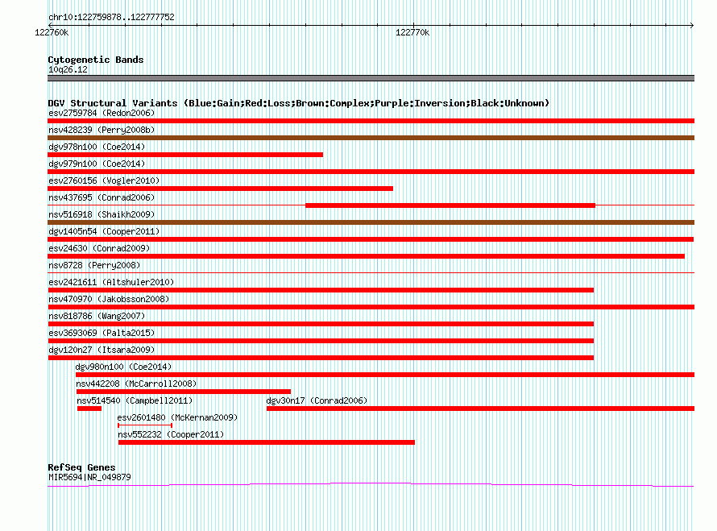Click the red bar under esv2759784 (Redon2006)
Screen dimensions: 717x531
coord(371,121)
